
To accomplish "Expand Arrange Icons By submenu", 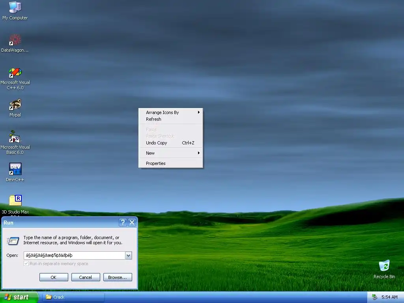I will [171, 112].
